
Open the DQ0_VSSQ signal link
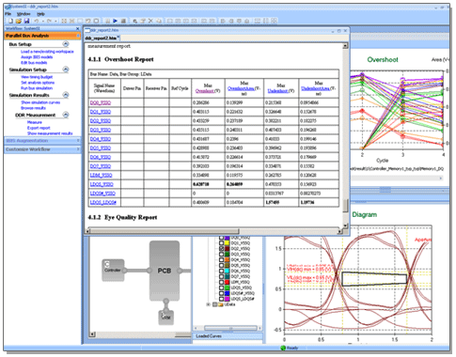(101, 102)
